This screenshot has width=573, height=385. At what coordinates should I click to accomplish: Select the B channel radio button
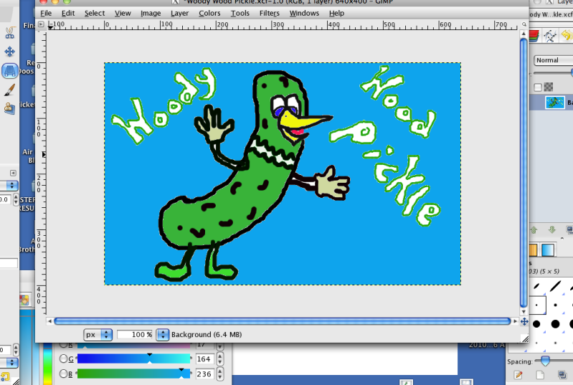pyautogui.click(x=63, y=374)
